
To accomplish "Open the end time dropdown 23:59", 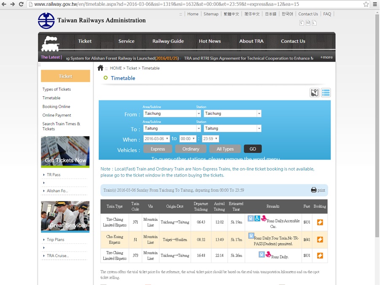I will (x=210, y=139).
